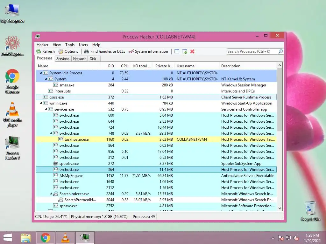
Task: Select the Recycle Bin desktop icon
Action: pyautogui.click(x=310, y=211)
